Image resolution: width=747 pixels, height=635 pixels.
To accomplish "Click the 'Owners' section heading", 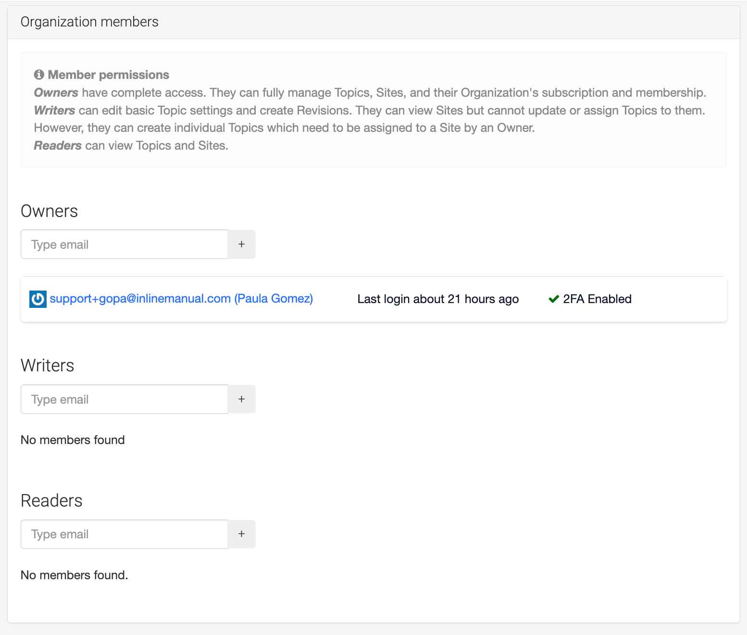I will [x=49, y=211].
